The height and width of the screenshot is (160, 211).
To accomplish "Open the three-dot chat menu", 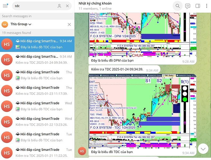I will pyautogui.click(x=206, y=6).
